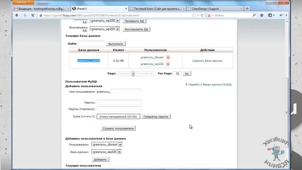Screen dimensions: 302x170
Task: Switch to the Тестовый блог tab
Action: 157,8
